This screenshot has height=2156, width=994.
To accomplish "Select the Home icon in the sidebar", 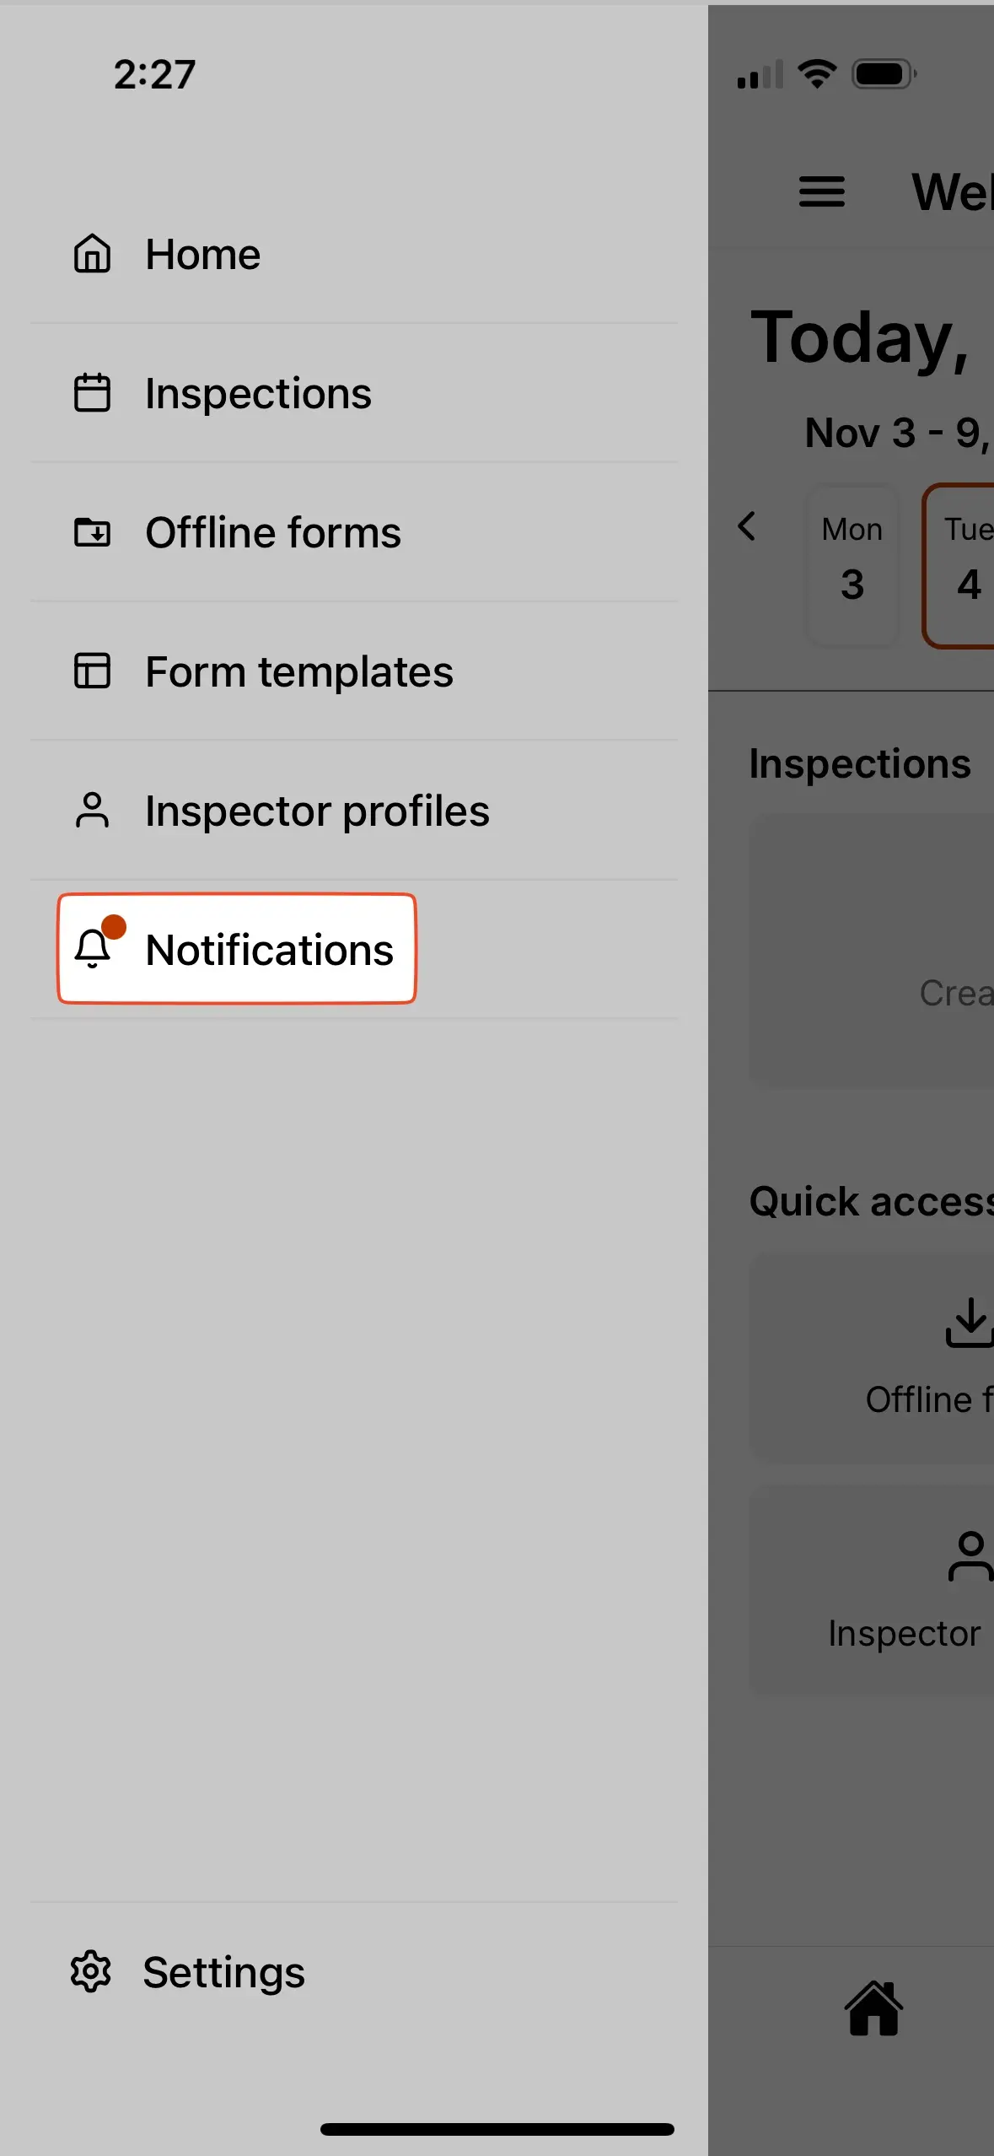I will (93, 254).
